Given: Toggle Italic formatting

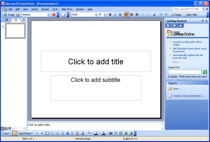Looking at the screenshot, I should click(115, 15).
